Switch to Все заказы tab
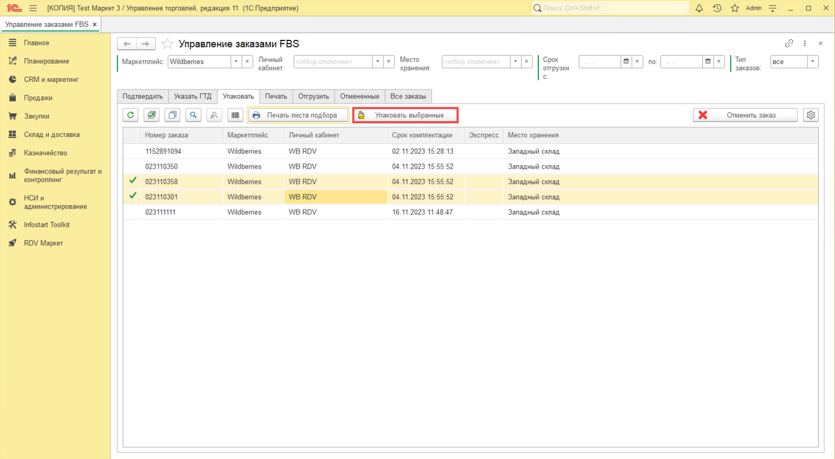 408,97
